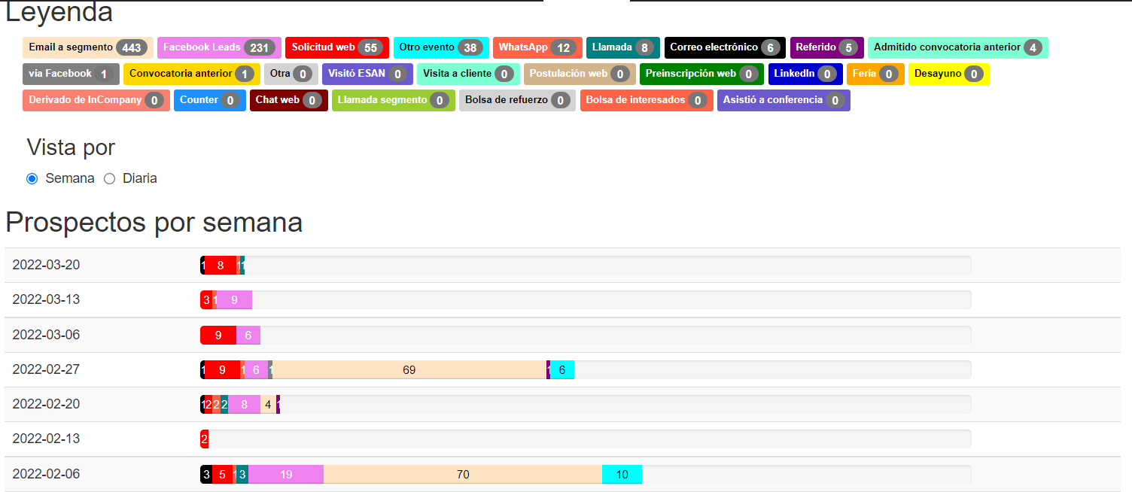
Task: Click the Postulación web legend tag
Action: click(x=580, y=74)
